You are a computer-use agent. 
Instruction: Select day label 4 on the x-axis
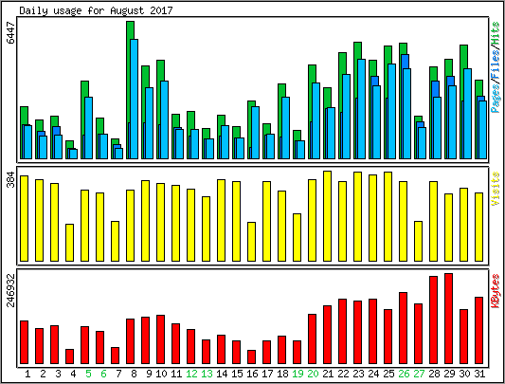(x=74, y=374)
